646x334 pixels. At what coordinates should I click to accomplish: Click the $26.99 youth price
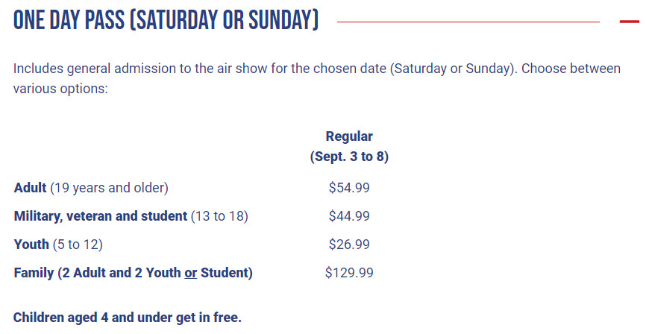[349, 245]
